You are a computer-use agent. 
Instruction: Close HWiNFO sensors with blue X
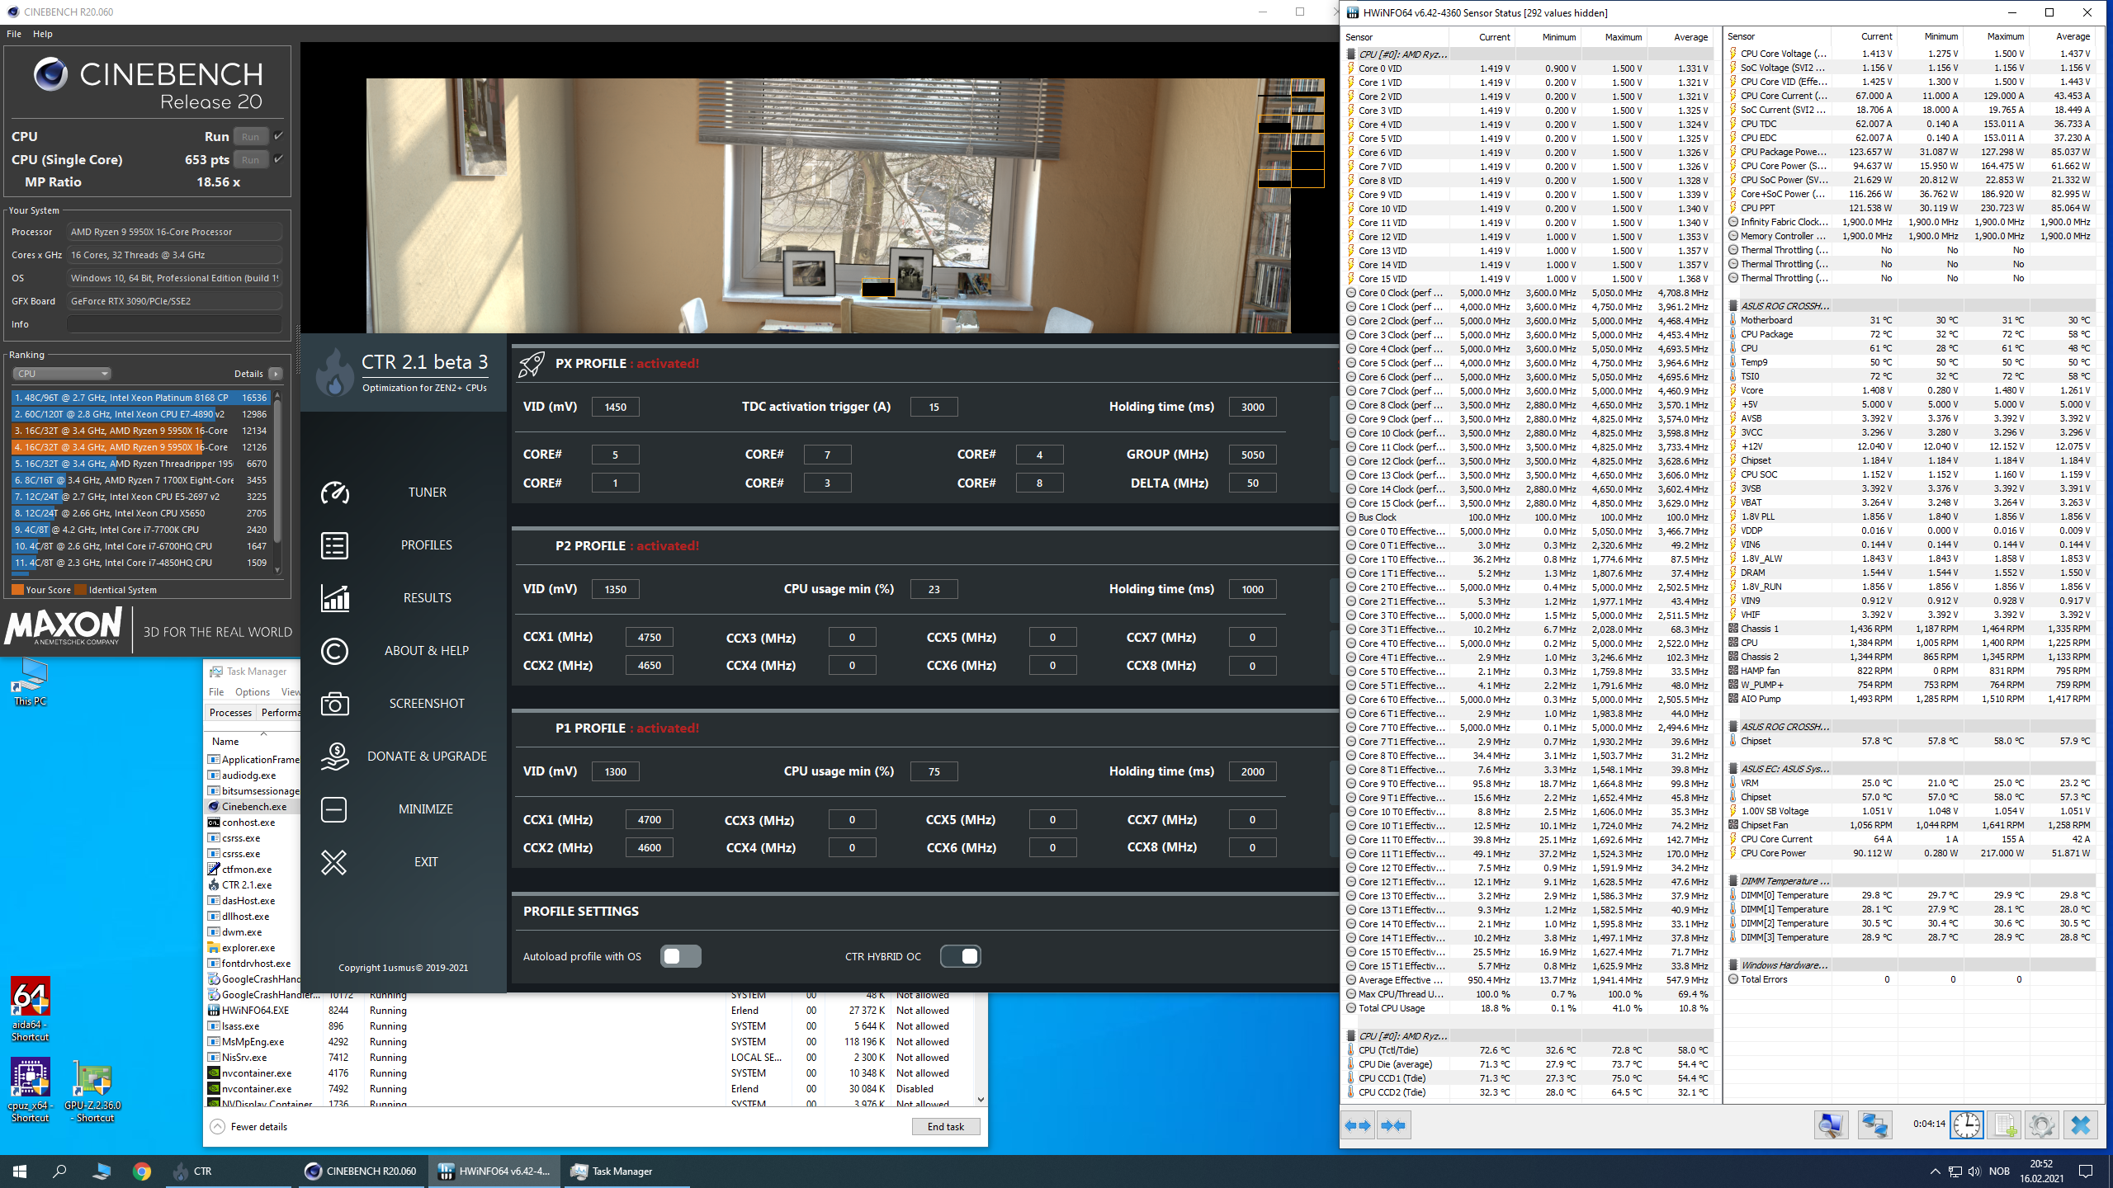2081,1125
